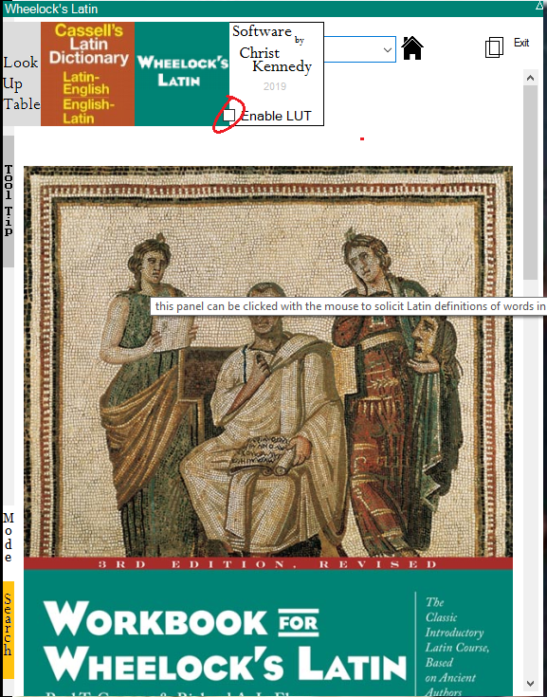
Task: Click the copy pages icon beside Exit
Action: pos(494,47)
